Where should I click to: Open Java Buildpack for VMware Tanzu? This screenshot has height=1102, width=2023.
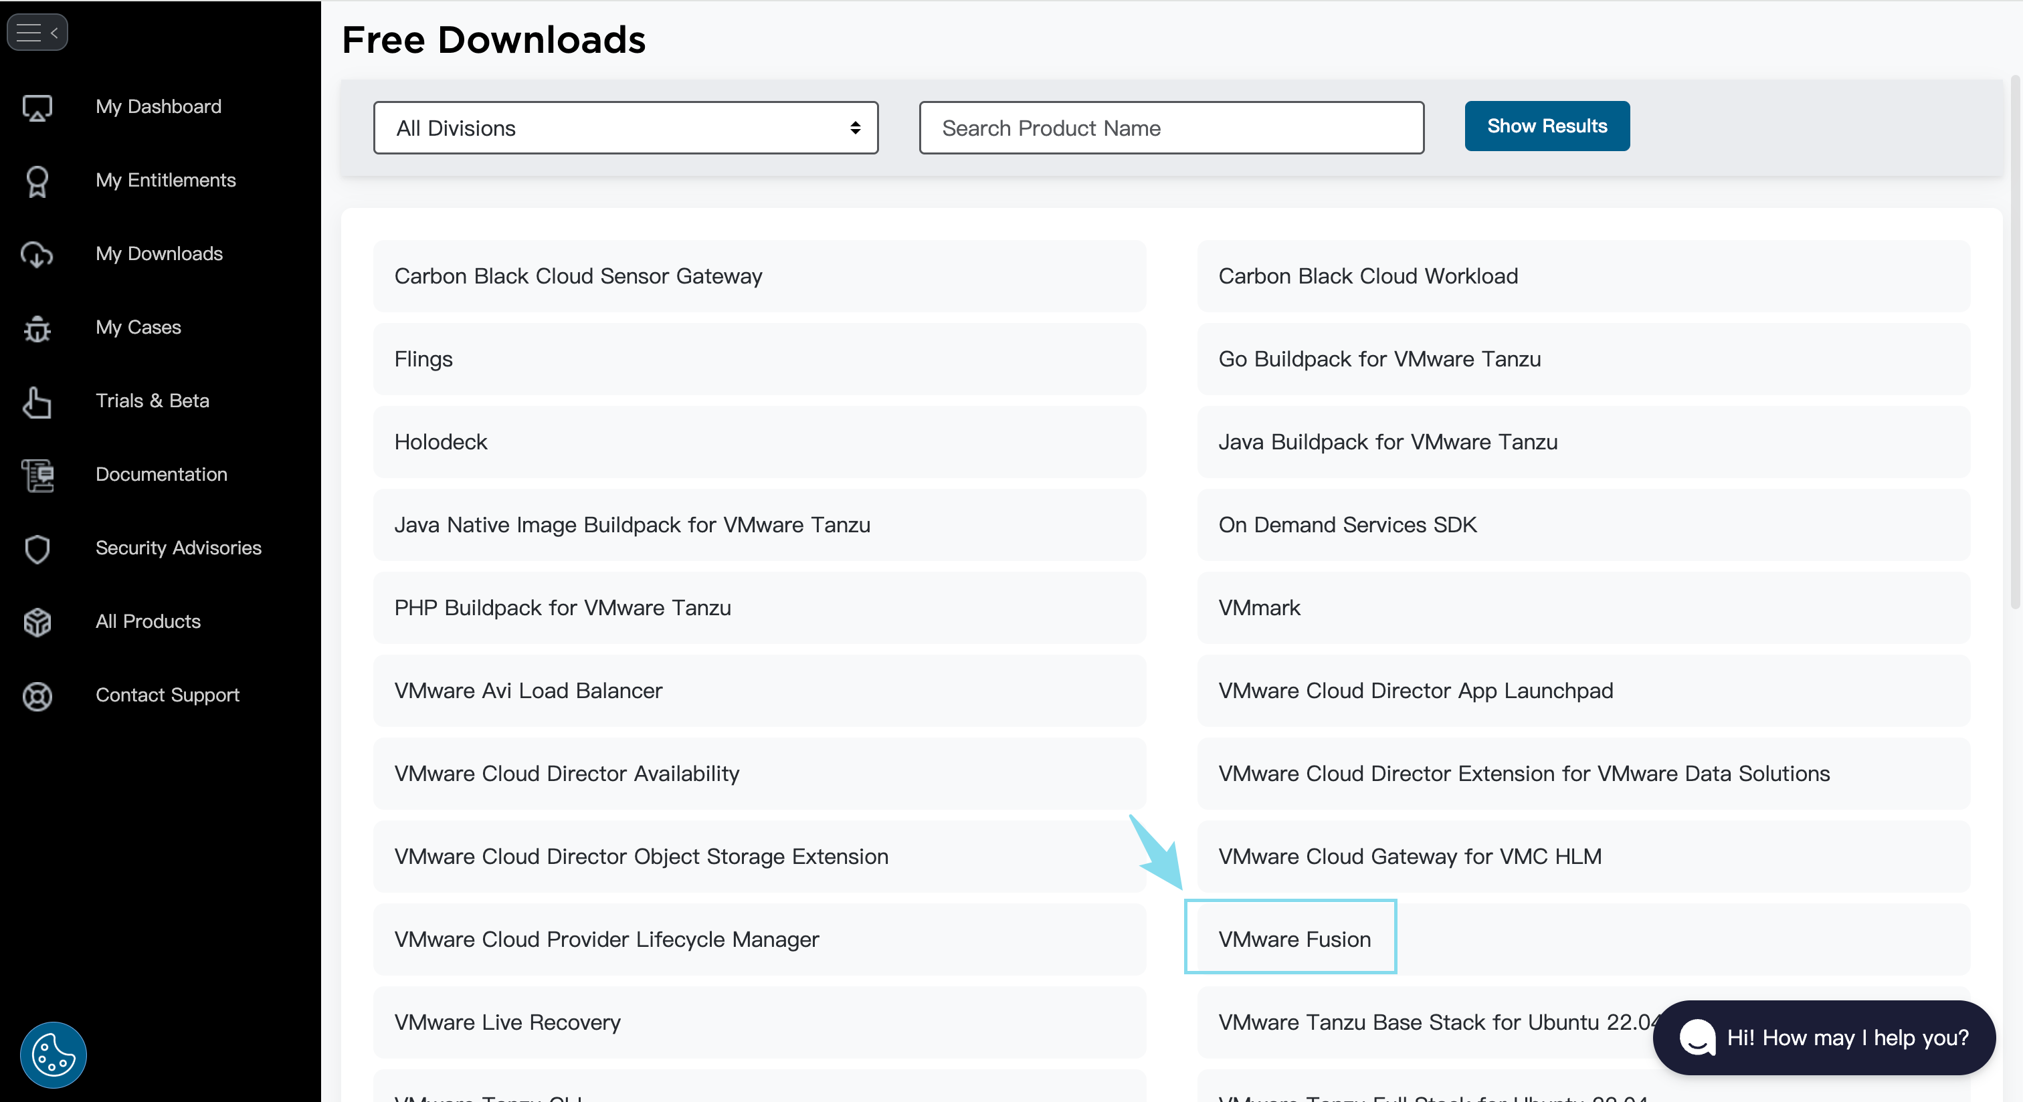coord(1584,442)
